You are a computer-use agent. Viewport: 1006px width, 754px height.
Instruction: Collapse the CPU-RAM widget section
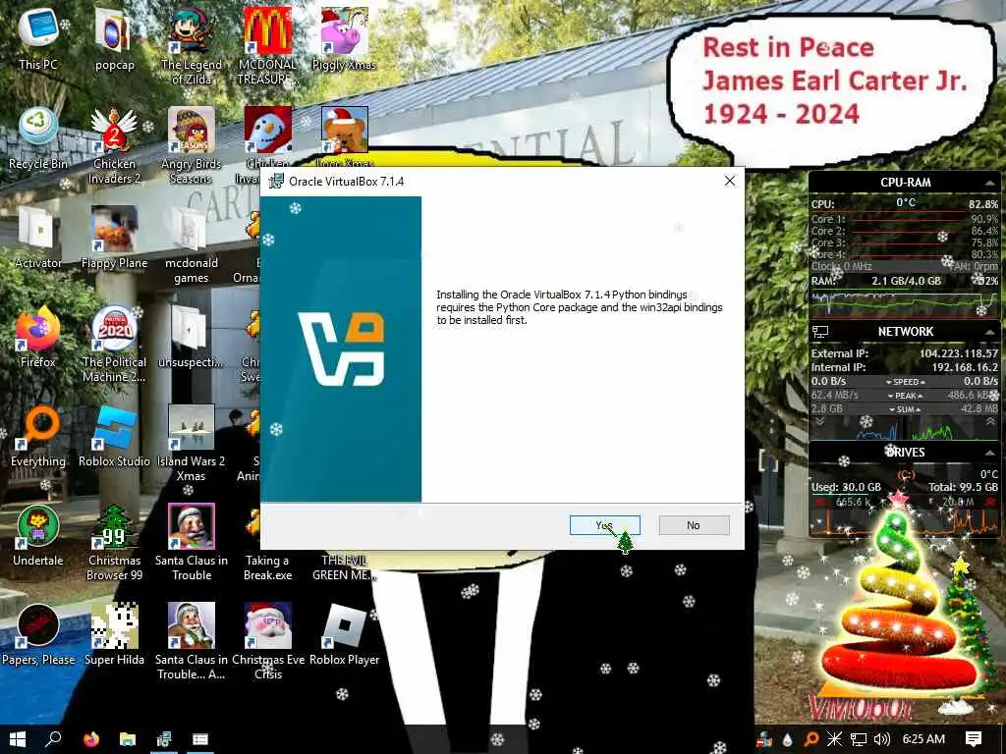coord(990,183)
